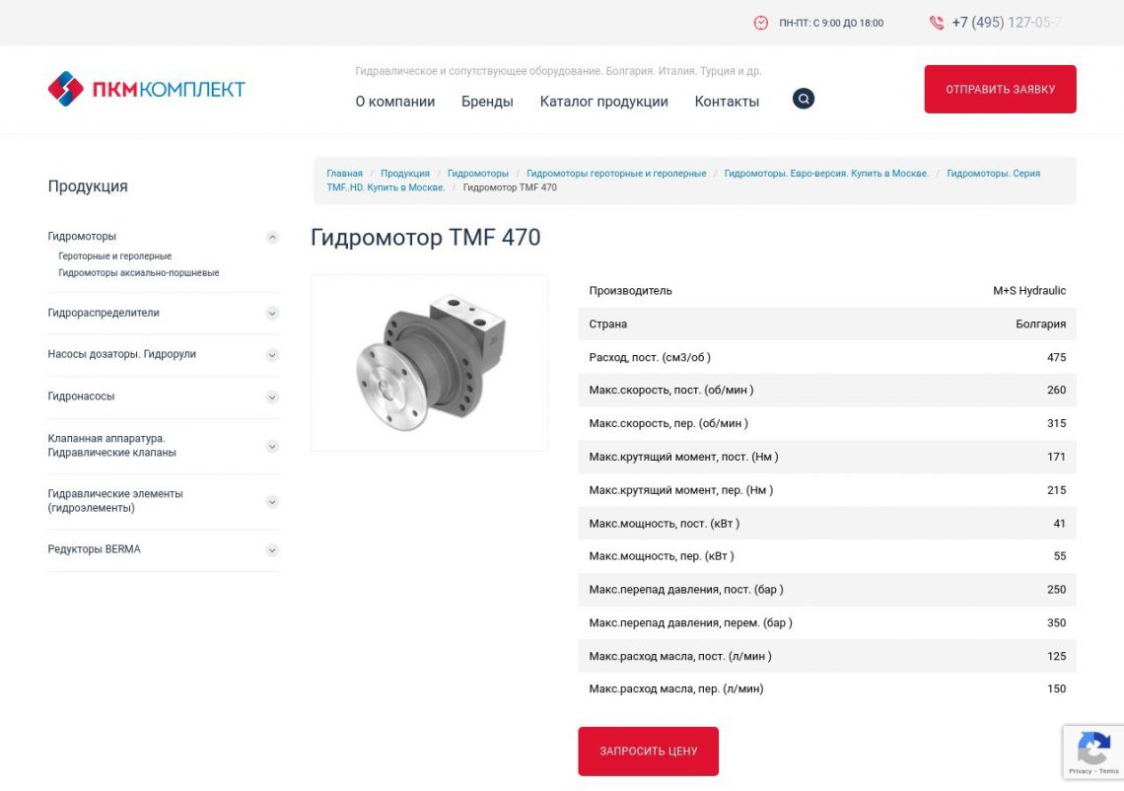Open the О компании menu item
Viewport: 1124px width, 791px height.
[x=394, y=102]
